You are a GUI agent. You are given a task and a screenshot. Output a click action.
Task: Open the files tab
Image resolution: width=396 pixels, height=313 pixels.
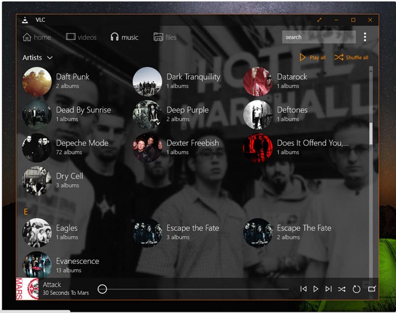click(x=165, y=37)
